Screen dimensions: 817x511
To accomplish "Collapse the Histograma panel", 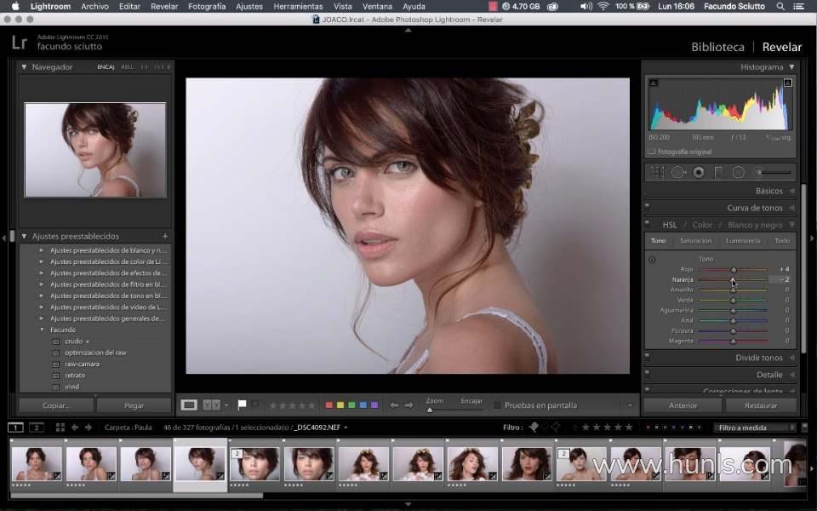I will (x=791, y=66).
